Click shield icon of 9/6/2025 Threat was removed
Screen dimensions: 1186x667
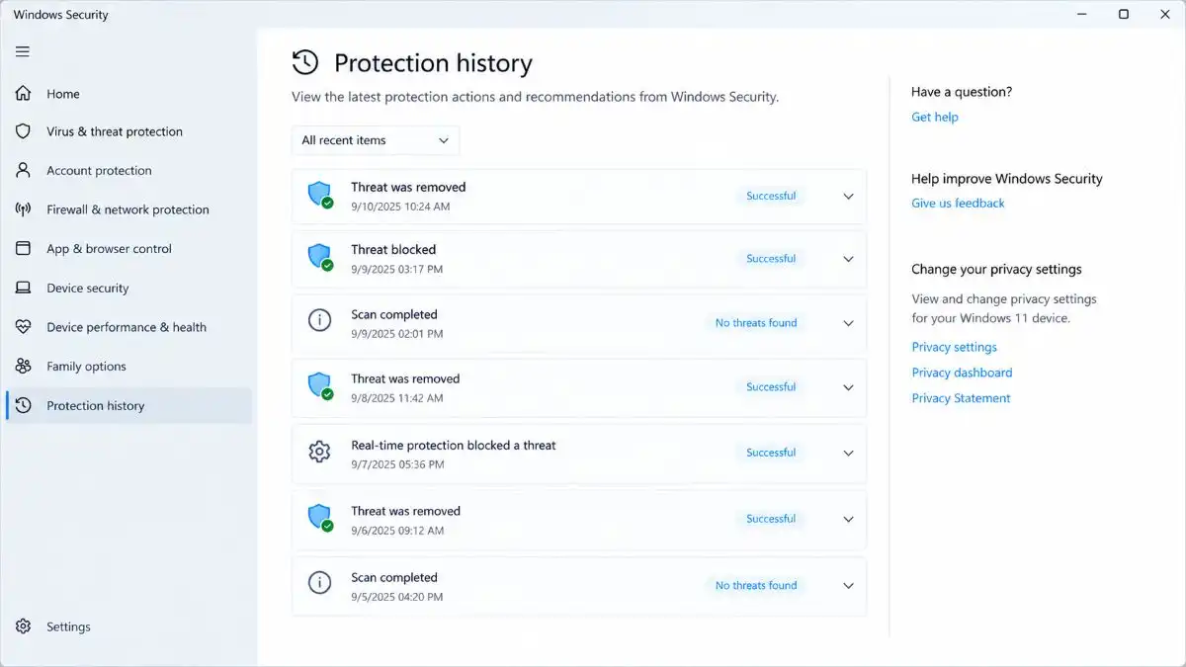[x=320, y=519]
